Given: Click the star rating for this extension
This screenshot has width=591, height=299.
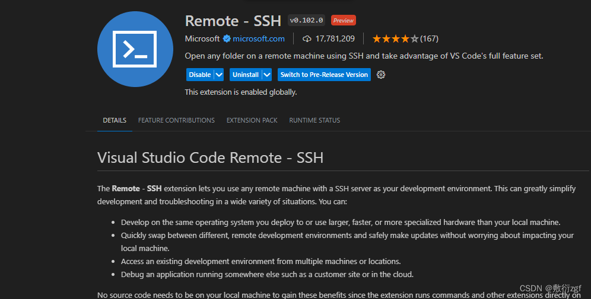Looking at the screenshot, I should coord(395,38).
